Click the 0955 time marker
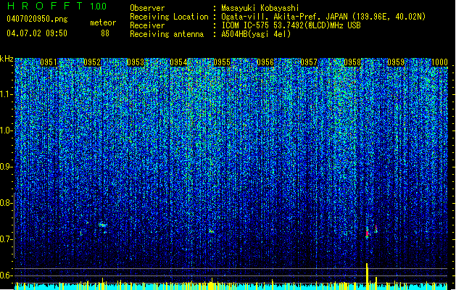Screen dimensions: 456x290 tap(222, 62)
